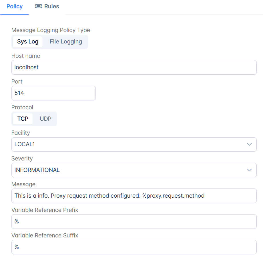
Task: Open the Facility dropdown showing LOCAL1
Action: [134, 144]
